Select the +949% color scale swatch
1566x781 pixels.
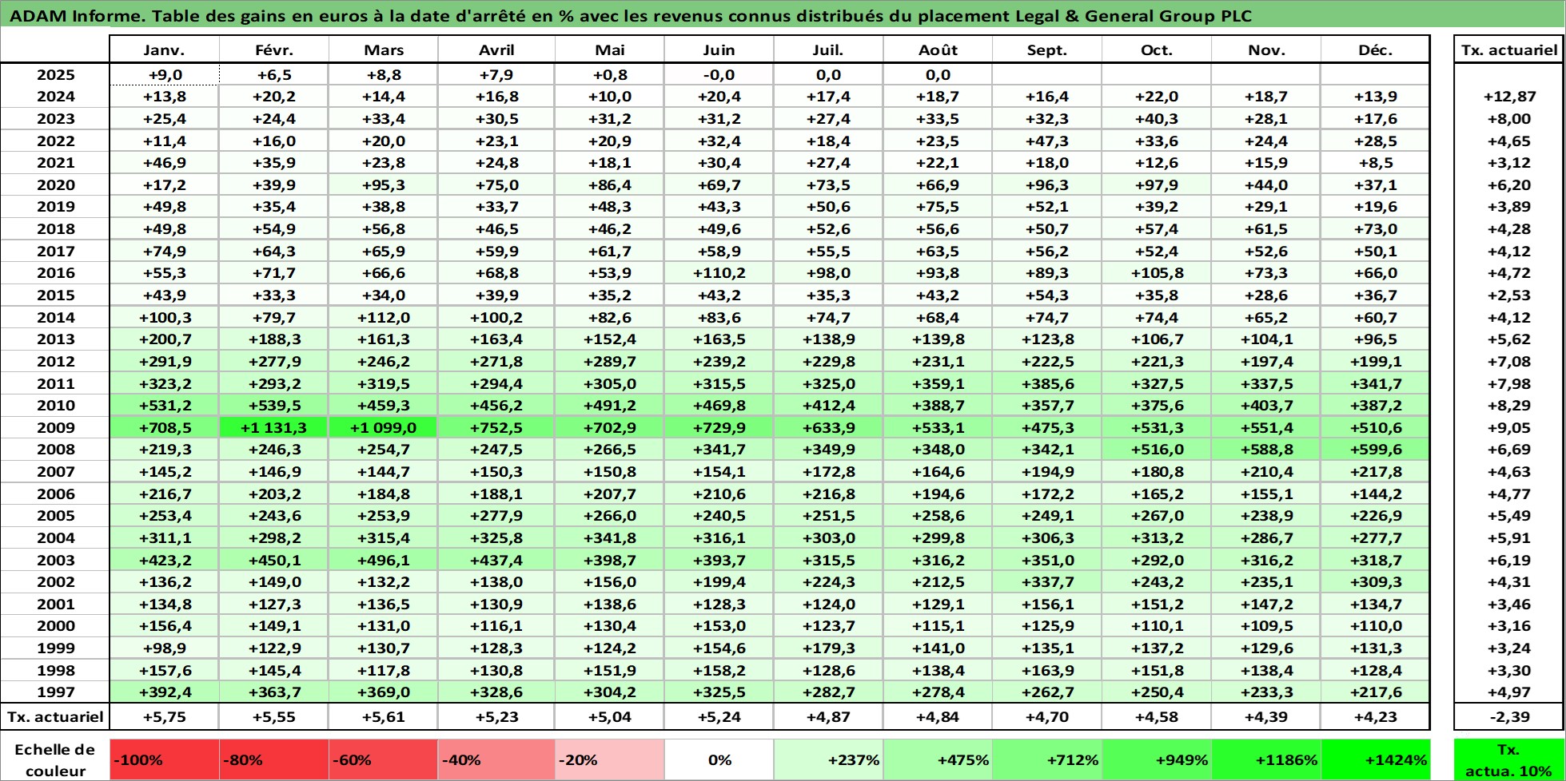click(1157, 759)
